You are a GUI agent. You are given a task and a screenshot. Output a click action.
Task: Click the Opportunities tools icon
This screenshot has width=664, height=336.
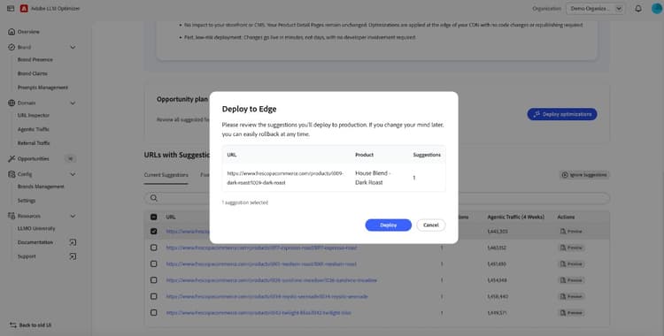(12, 158)
